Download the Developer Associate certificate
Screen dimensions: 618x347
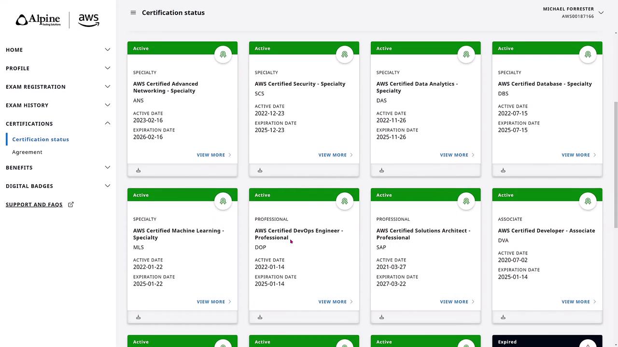(x=503, y=317)
